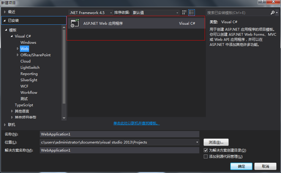Open the 单击此处以联机并查找模板 link

[x=137, y=123]
